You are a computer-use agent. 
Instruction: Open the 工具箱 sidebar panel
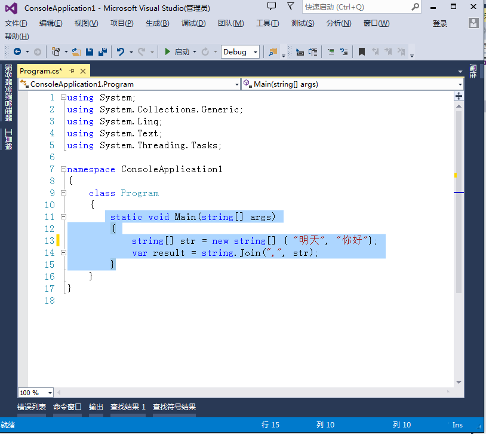[8, 139]
